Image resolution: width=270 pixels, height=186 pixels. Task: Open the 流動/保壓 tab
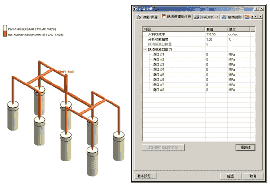pos(148,17)
